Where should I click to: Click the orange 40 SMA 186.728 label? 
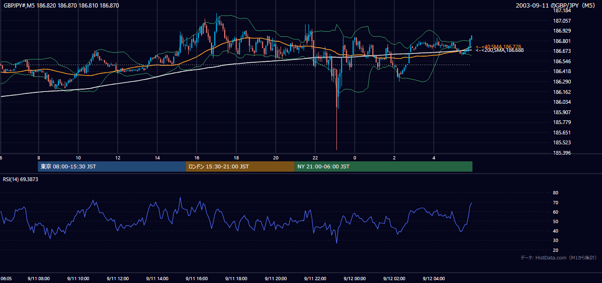(x=498, y=47)
